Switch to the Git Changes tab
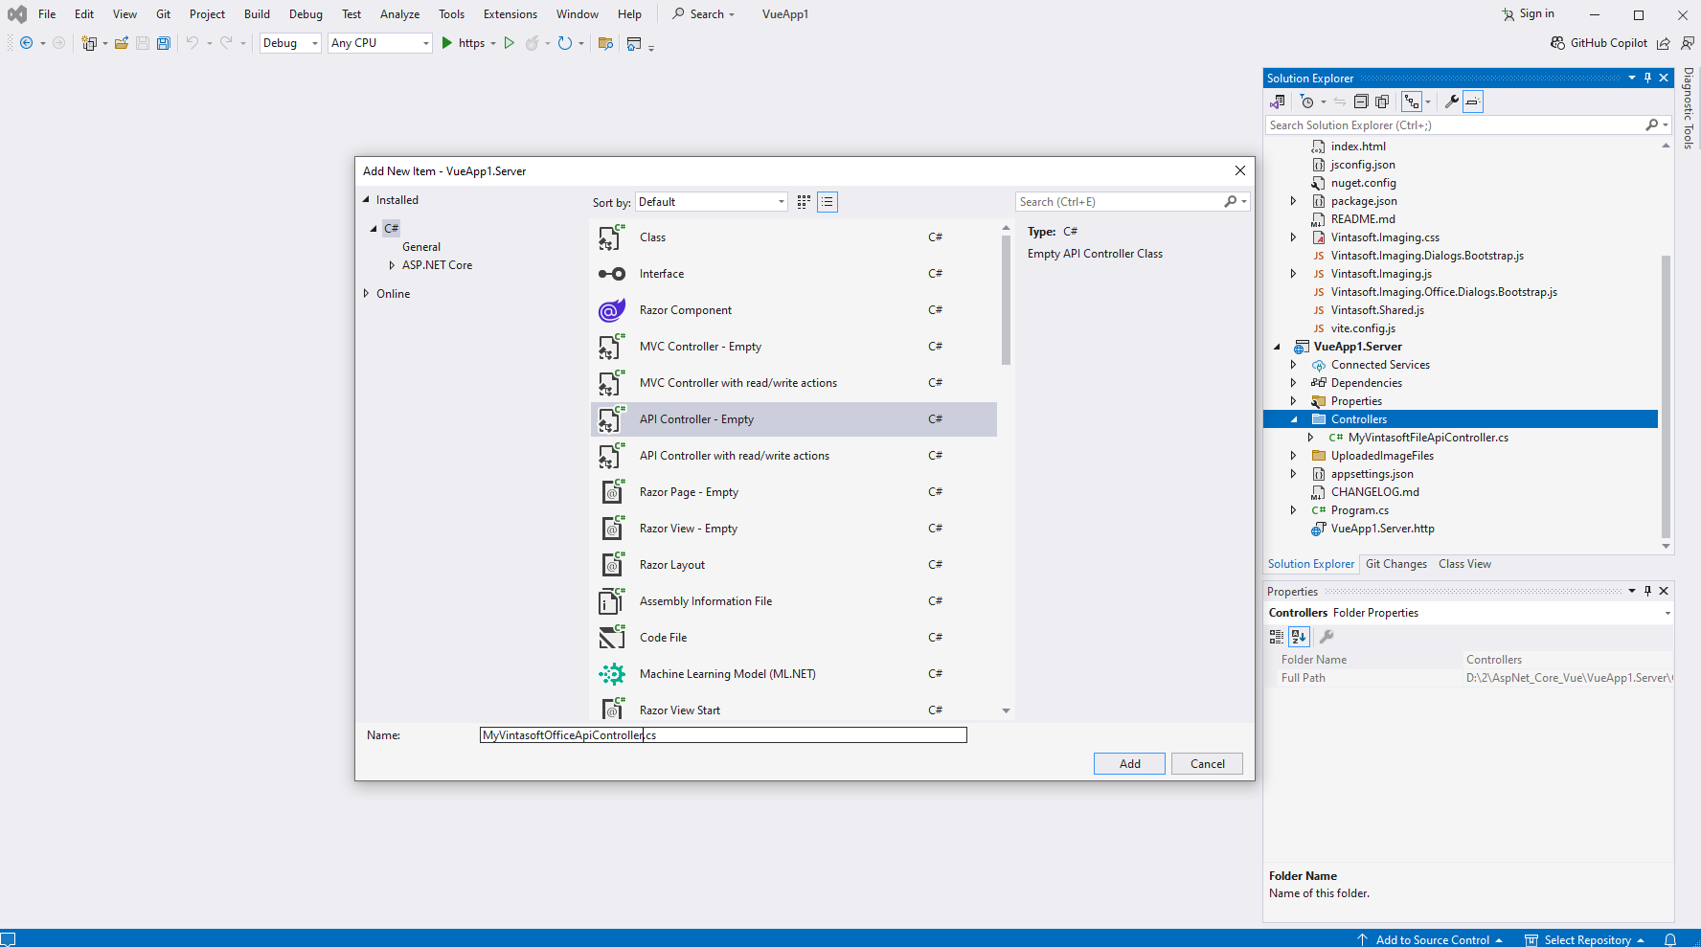Image resolution: width=1701 pixels, height=947 pixels. click(x=1395, y=564)
